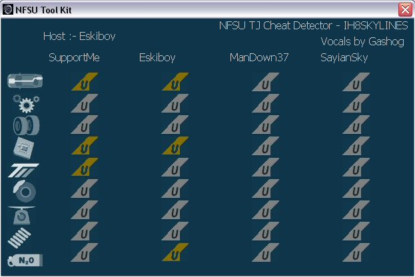Click the turbo stripes row icon
Viewport: 415px width, 277px height.
[23, 170]
